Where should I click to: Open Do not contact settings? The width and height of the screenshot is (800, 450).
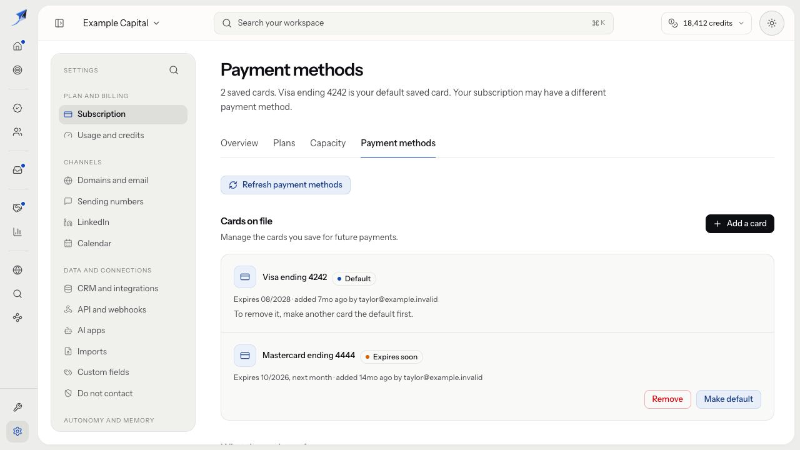click(x=123, y=394)
